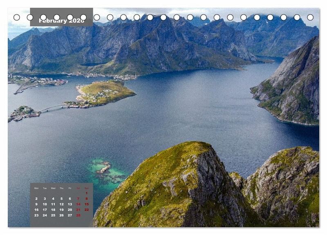Image resolution: width=327 pixels, height=235 pixels.
Task: Select date 11 in the calendar grid
Action: pyautogui.click(x=53, y=204)
